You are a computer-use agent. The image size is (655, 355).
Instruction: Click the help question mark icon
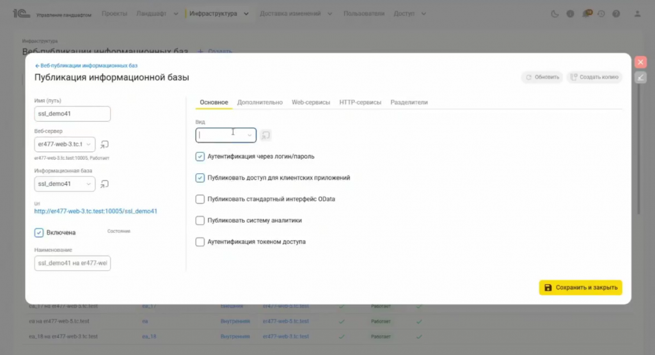(x=616, y=13)
